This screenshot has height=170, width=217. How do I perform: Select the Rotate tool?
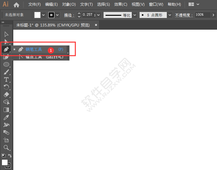pos(6,87)
